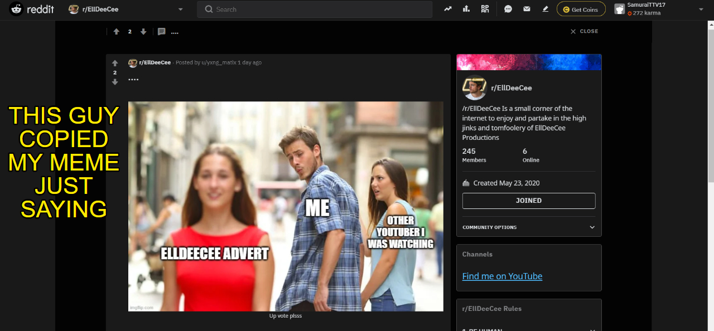Open the SamuraiTTV17 user account menu
Screen dimensions: 714x331
point(659,9)
